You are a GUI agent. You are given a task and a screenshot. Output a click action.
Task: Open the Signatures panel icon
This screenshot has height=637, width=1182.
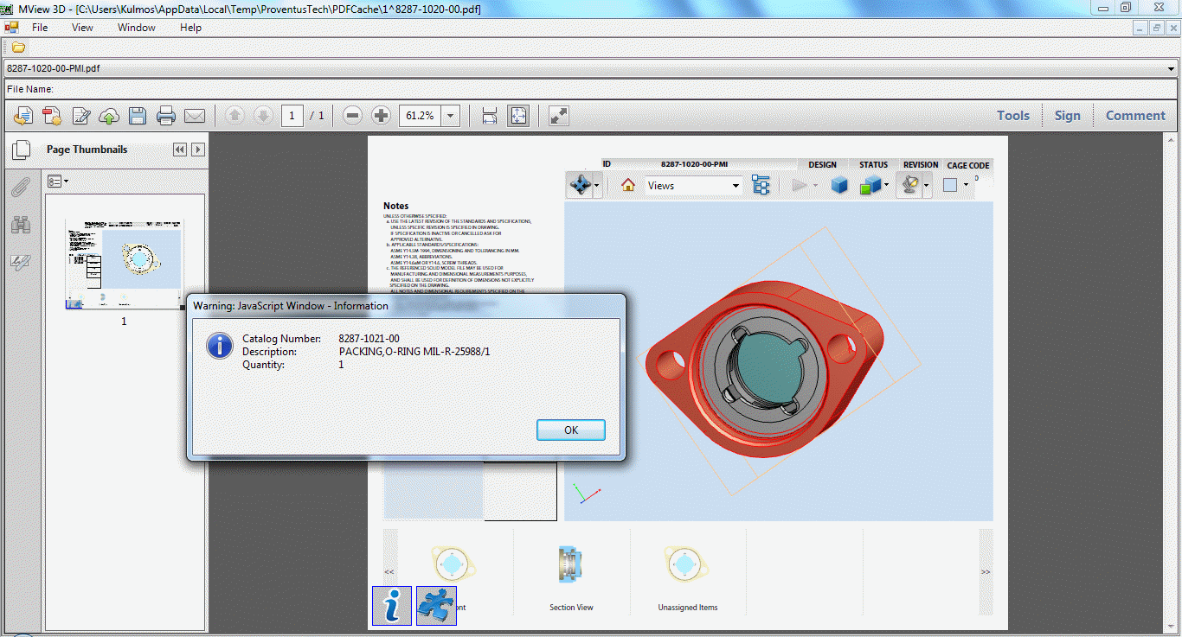tap(21, 263)
